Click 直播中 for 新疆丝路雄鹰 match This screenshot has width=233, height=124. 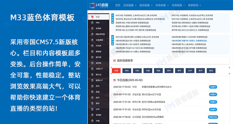pyautogui.click(x=213, y=87)
